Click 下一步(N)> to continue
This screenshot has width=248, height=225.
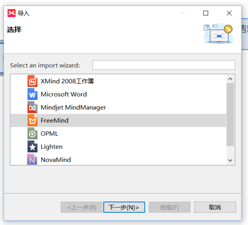[x=124, y=207]
